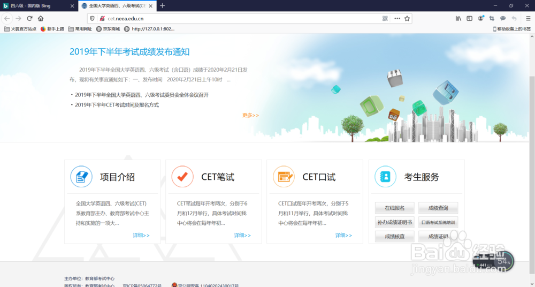Open 火狐官方站点 bookmark folder
The width and height of the screenshot is (535, 287).
tap(20, 29)
